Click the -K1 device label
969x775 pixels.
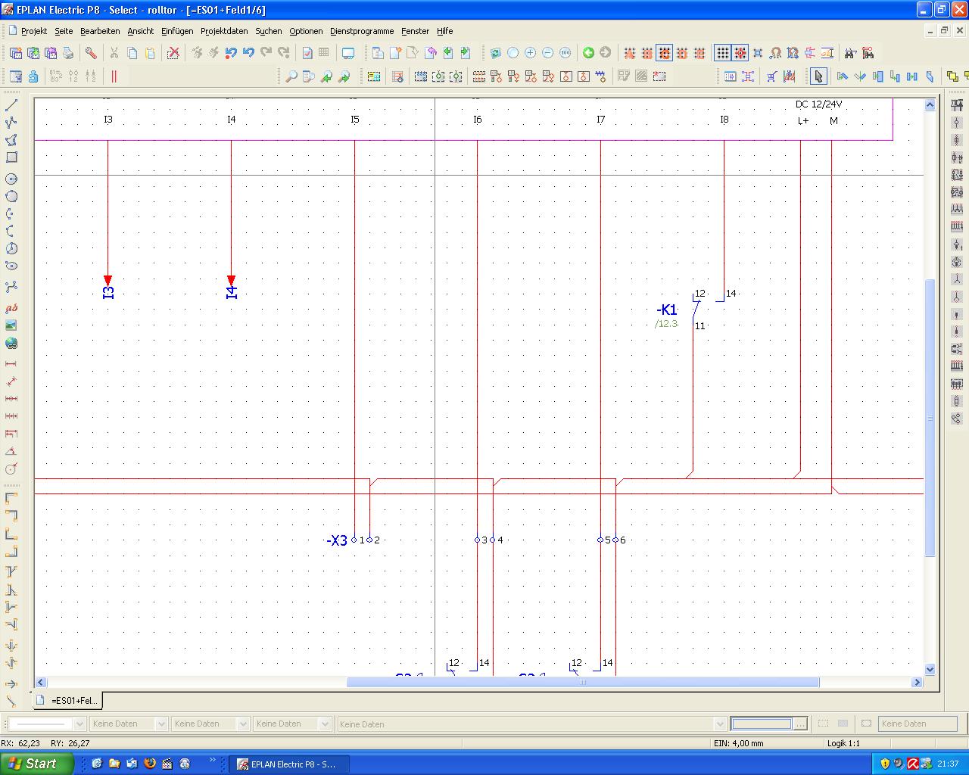(666, 310)
